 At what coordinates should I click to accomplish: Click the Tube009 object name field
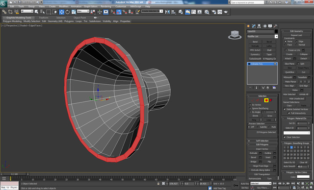click(261, 31)
